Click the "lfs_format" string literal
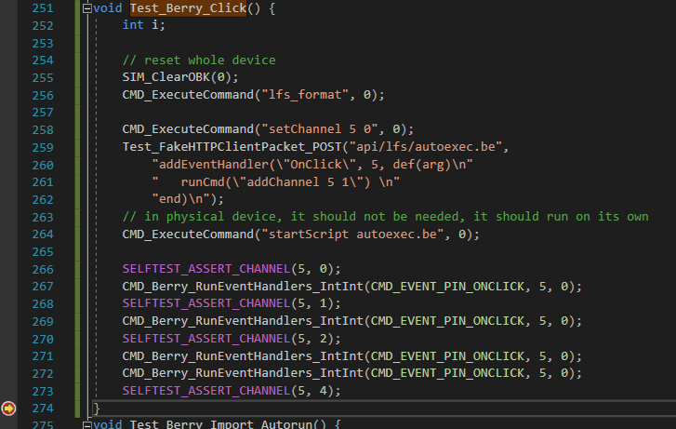 coord(305,95)
